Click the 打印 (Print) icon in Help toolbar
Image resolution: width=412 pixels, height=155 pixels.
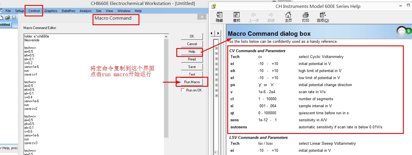(x=305, y=17)
